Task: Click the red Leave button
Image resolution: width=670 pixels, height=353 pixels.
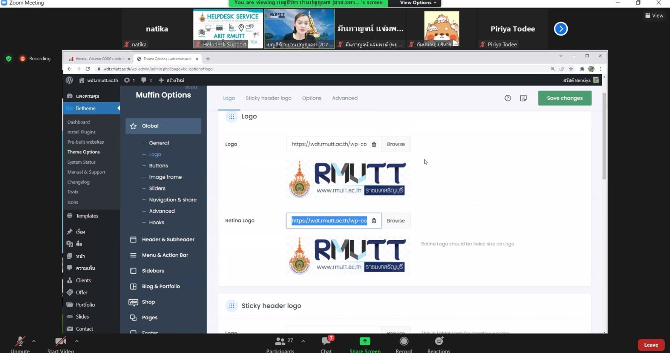Action: [x=651, y=345]
